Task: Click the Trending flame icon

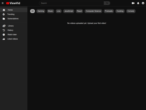Action: (4, 14)
